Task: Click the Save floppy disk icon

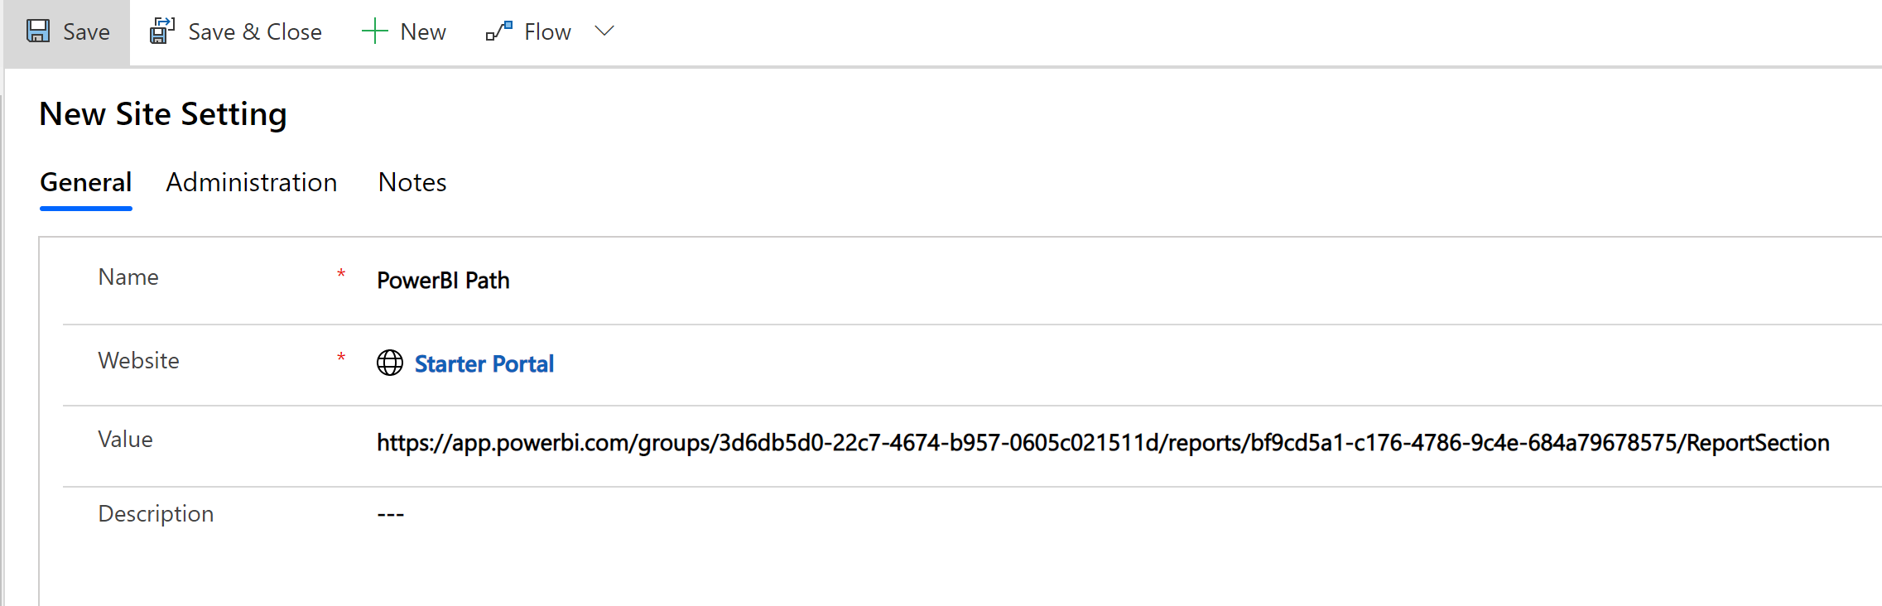Action: click(x=38, y=31)
